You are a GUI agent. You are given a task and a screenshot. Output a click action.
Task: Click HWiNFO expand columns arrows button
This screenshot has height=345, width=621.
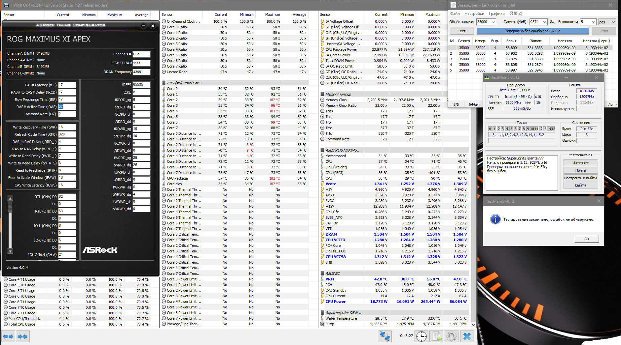pyautogui.click(x=9, y=336)
